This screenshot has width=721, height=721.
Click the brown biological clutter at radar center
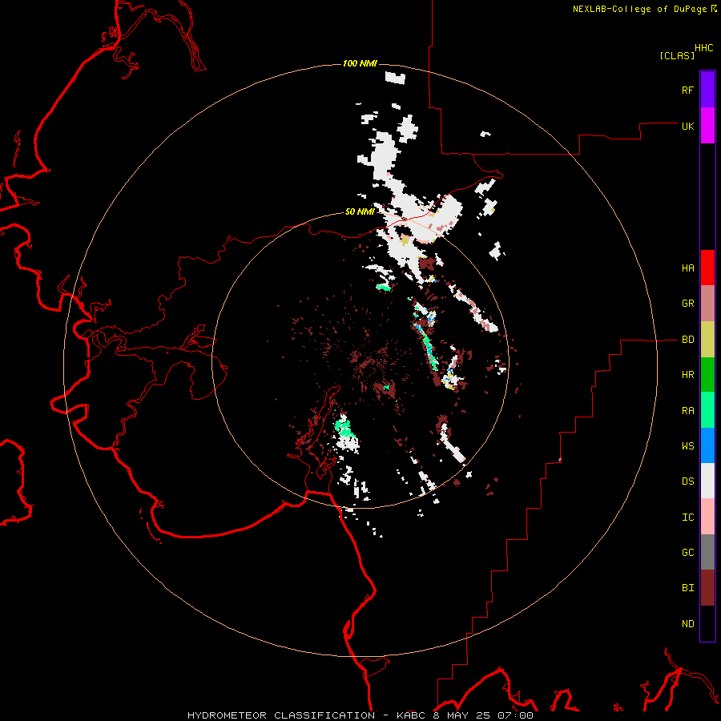pyautogui.click(x=363, y=361)
